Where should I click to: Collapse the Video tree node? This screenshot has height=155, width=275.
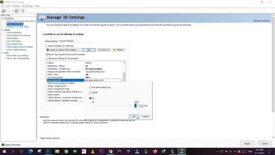click(x=3, y=53)
